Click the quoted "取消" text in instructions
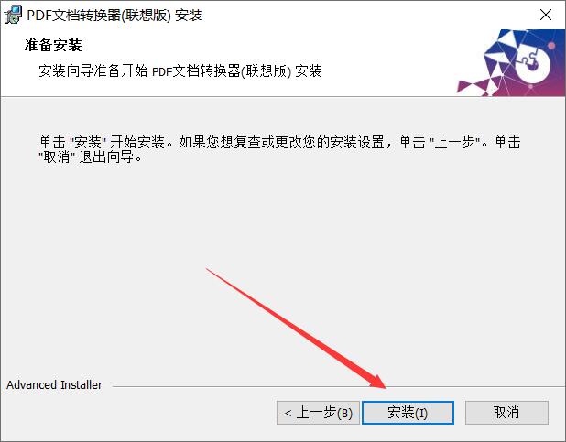The height and width of the screenshot is (442, 566). tap(57, 157)
